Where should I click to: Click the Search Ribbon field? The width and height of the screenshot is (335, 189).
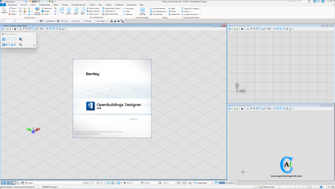(297, 1)
